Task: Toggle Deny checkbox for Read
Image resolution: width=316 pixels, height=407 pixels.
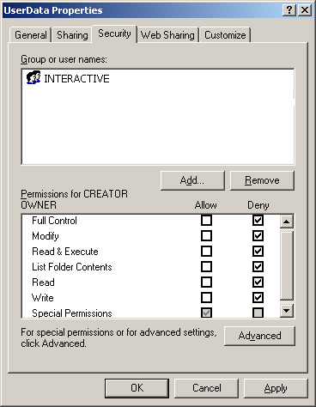Action: click(x=258, y=282)
